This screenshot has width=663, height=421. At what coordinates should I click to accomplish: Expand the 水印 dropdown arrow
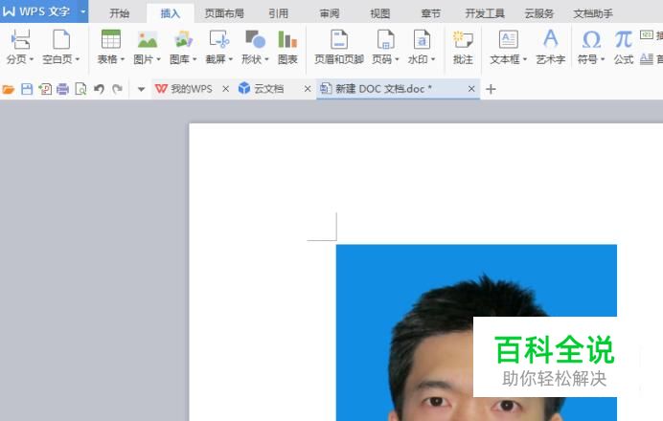(x=433, y=59)
